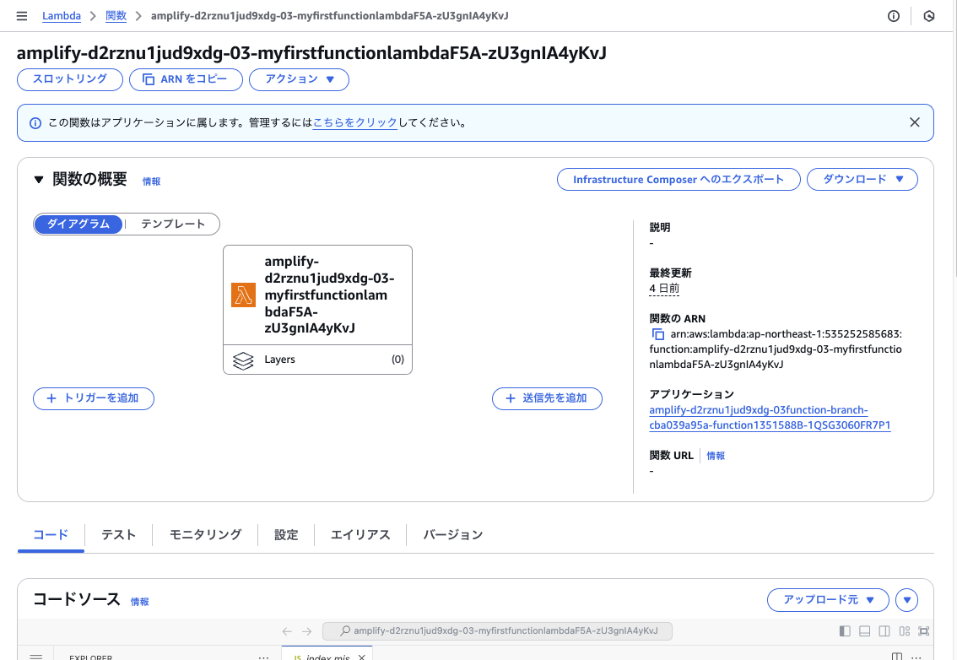The width and height of the screenshot is (957, 660).
Task: Select the ダイアグラム view toggle
Action: [78, 224]
